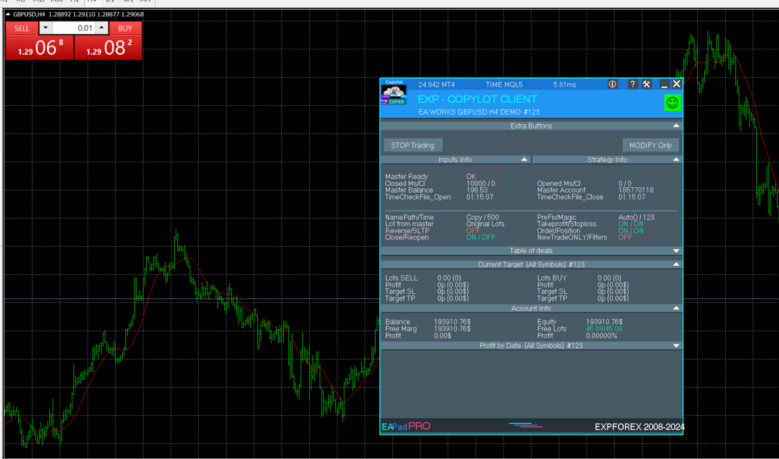Open the question mark help icon
Viewport: 779px width, 459px height.
632,85
